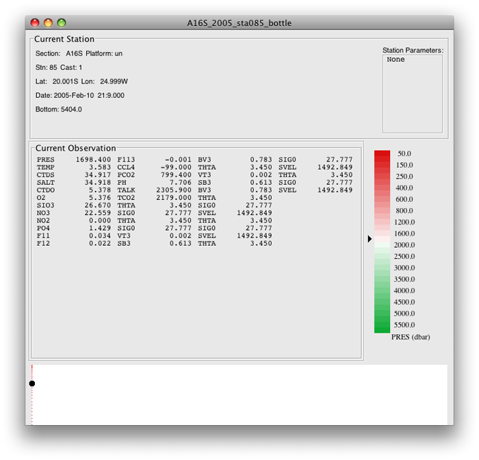Screen dimensions: 479x460
Task: Click the 4500.0 color bar label
Action: pos(404,302)
